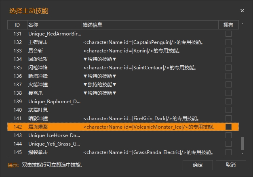The image size is (253, 177).
Task: Check the 拥有 box for 断海冲锋
Action: (228, 76)
